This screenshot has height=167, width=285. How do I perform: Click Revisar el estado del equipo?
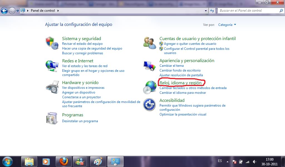82,44
